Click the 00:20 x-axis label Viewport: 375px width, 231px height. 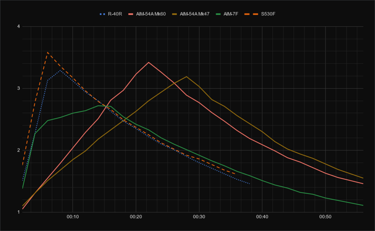(136, 217)
